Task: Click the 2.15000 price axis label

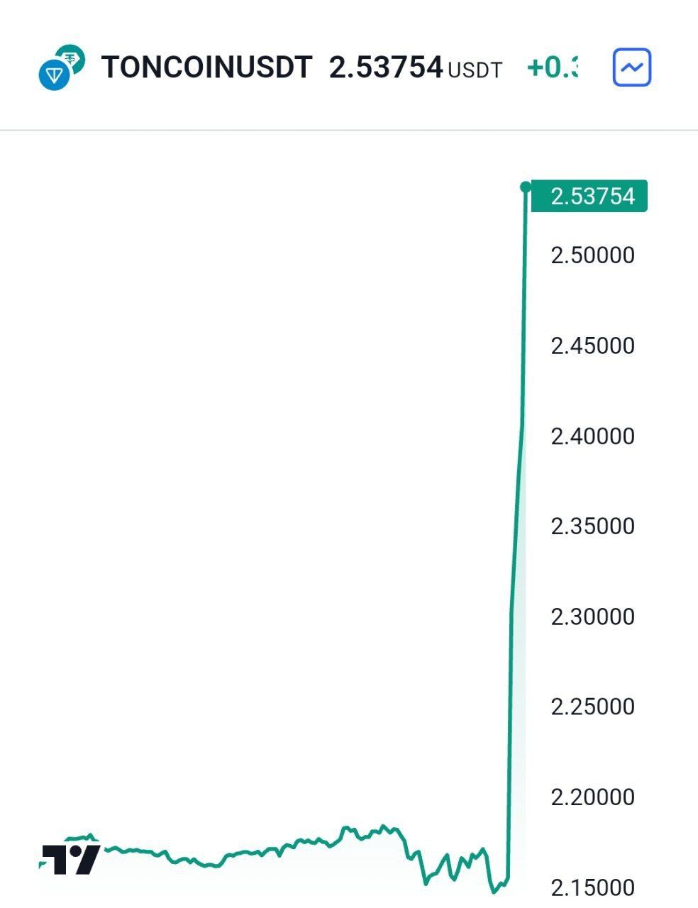Action: pyautogui.click(x=592, y=887)
